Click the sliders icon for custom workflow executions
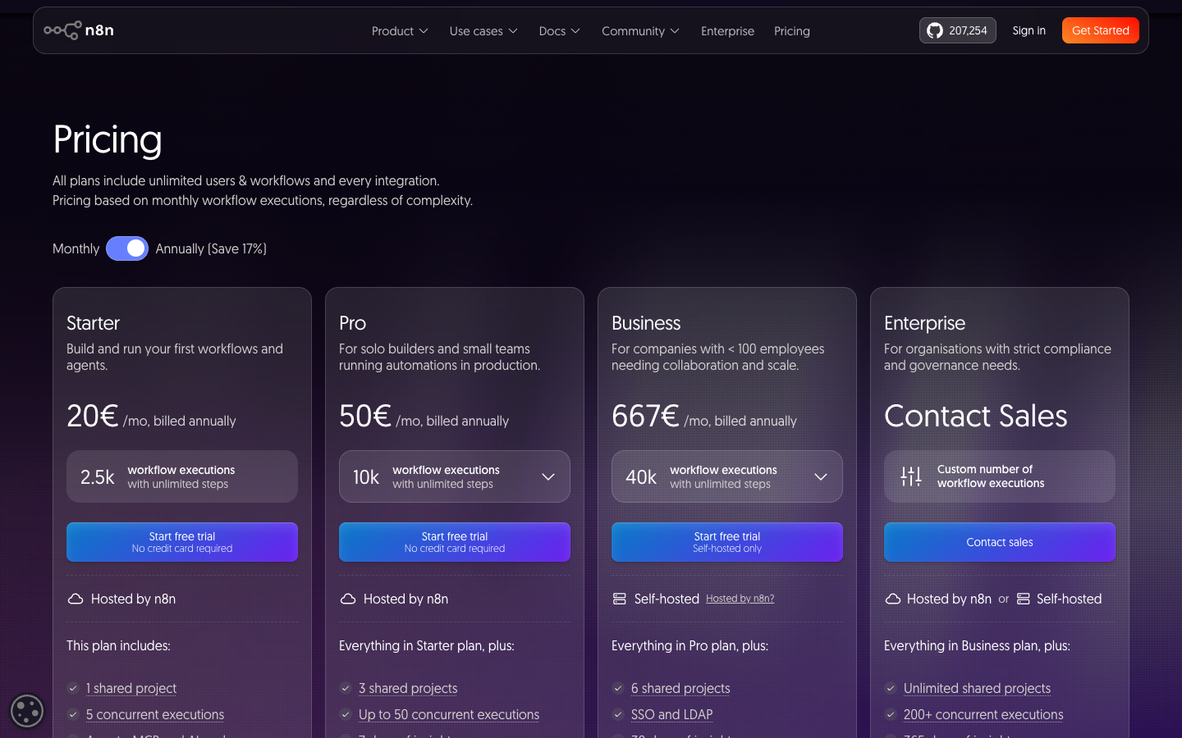The height and width of the screenshot is (738, 1182). tap(911, 476)
